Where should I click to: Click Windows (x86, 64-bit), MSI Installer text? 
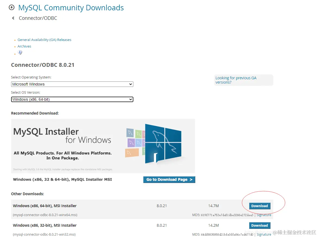coord(45,206)
